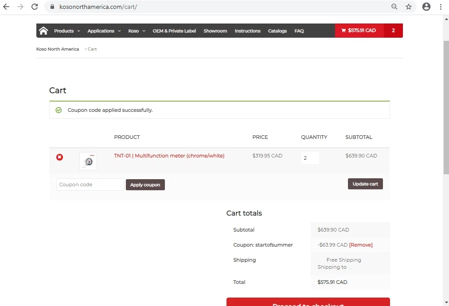Select the $319.95 CAD price cell
Viewport: 449px width, 306px height.
tap(267, 156)
